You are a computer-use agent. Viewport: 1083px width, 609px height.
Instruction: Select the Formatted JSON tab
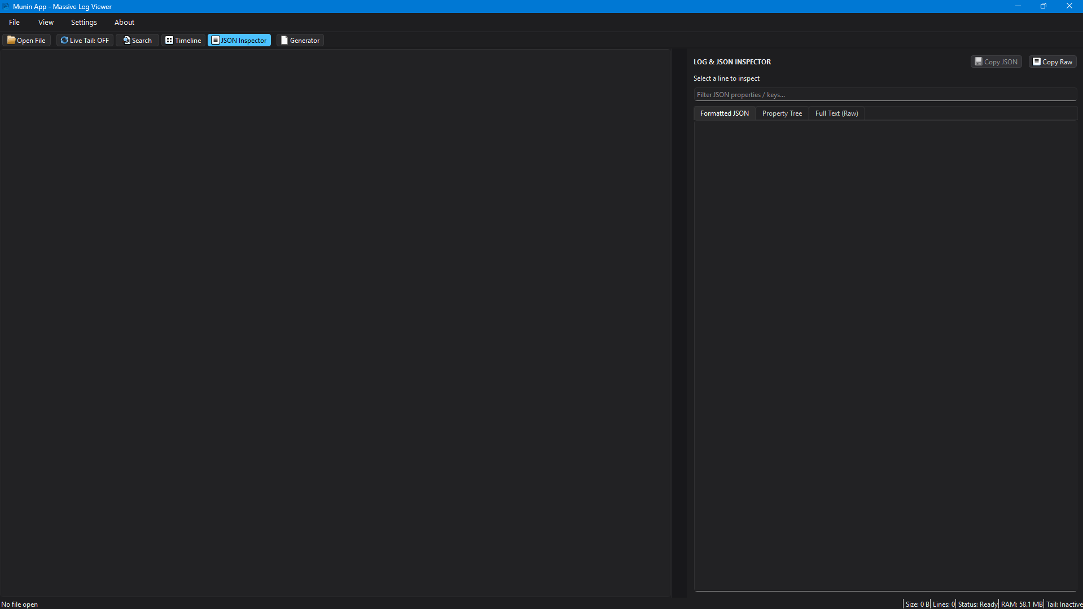(x=725, y=113)
